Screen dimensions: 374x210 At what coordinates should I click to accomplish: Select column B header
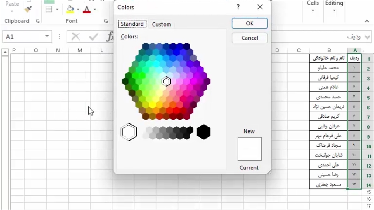tap(329, 50)
